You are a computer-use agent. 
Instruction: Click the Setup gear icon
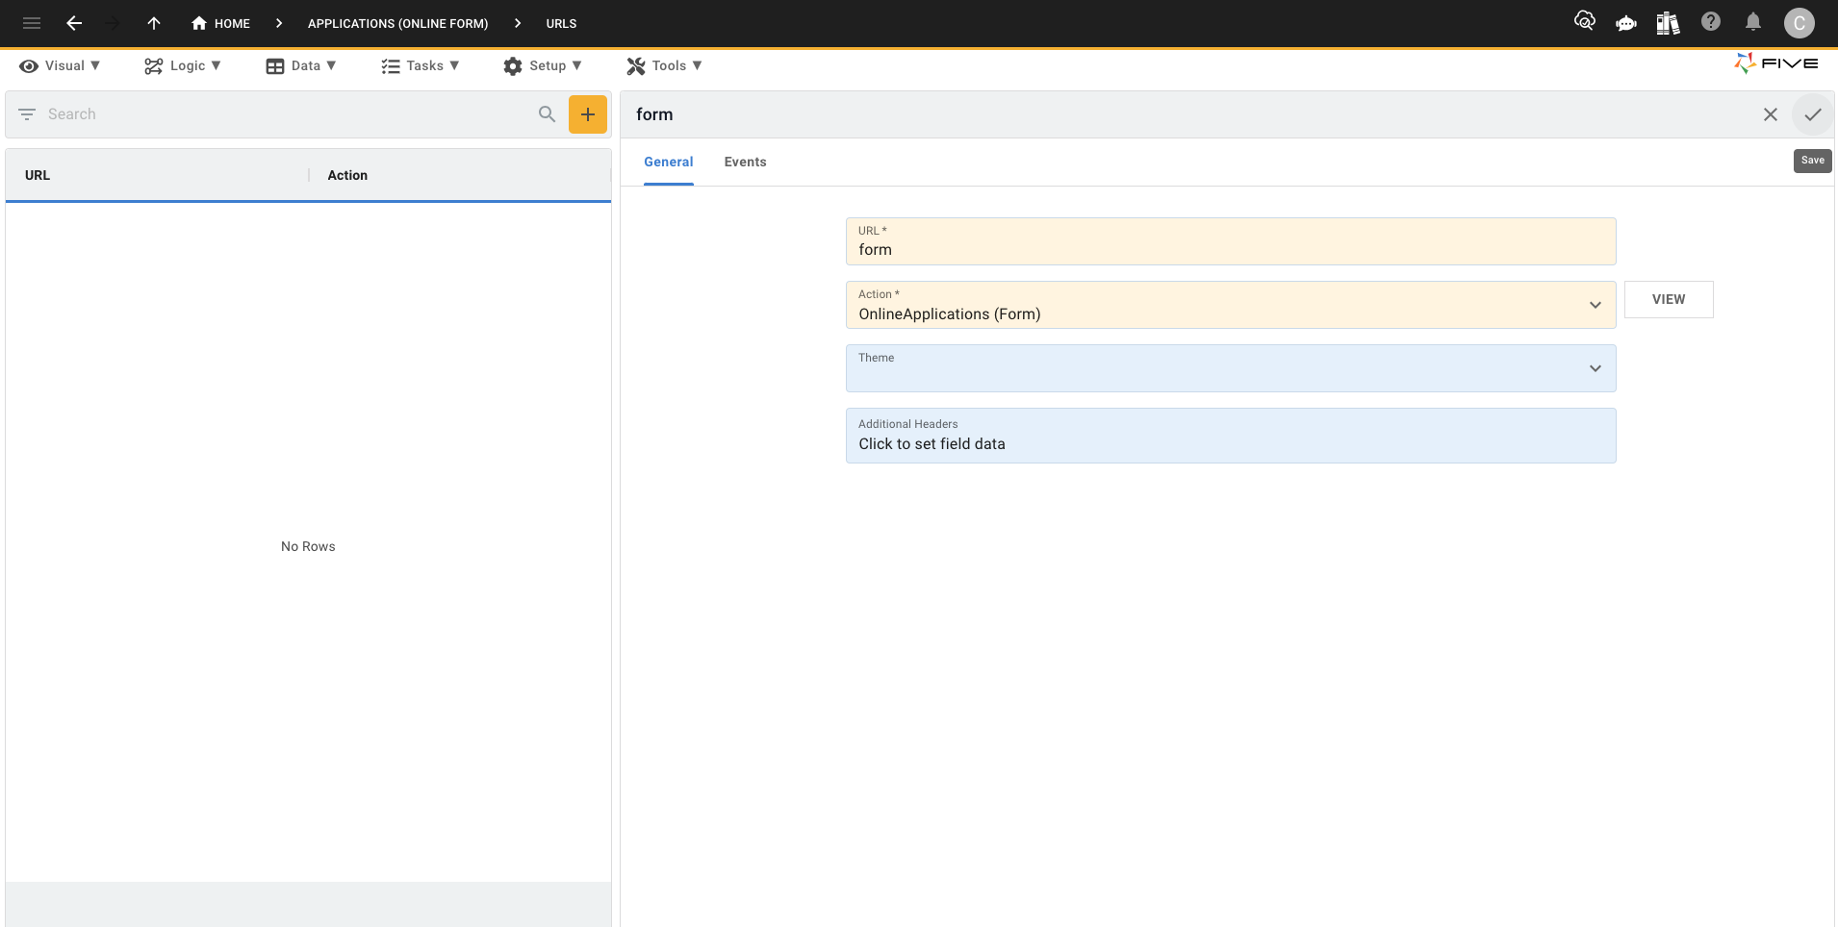coord(513,65)
